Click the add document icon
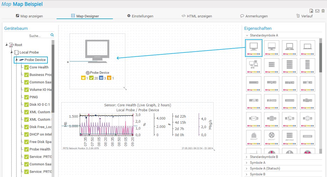The width and height of the screenshot is (327, 177). [x=312, y=11]
